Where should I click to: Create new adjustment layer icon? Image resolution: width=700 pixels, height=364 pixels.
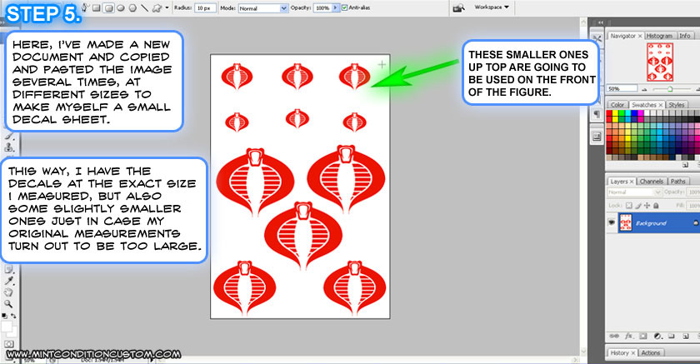tap(657, 336)
